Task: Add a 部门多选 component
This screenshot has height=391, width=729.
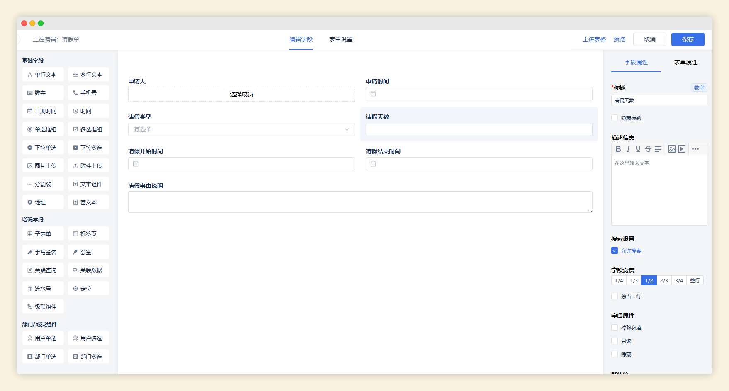Action: point(89,357)
